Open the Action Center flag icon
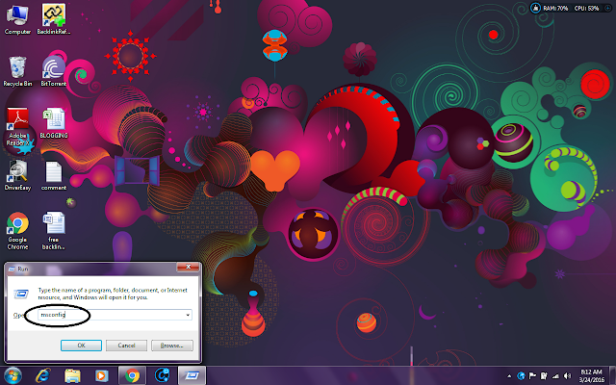Image resolution: width=616 pixels, height=385 pixels. [532, 376]
